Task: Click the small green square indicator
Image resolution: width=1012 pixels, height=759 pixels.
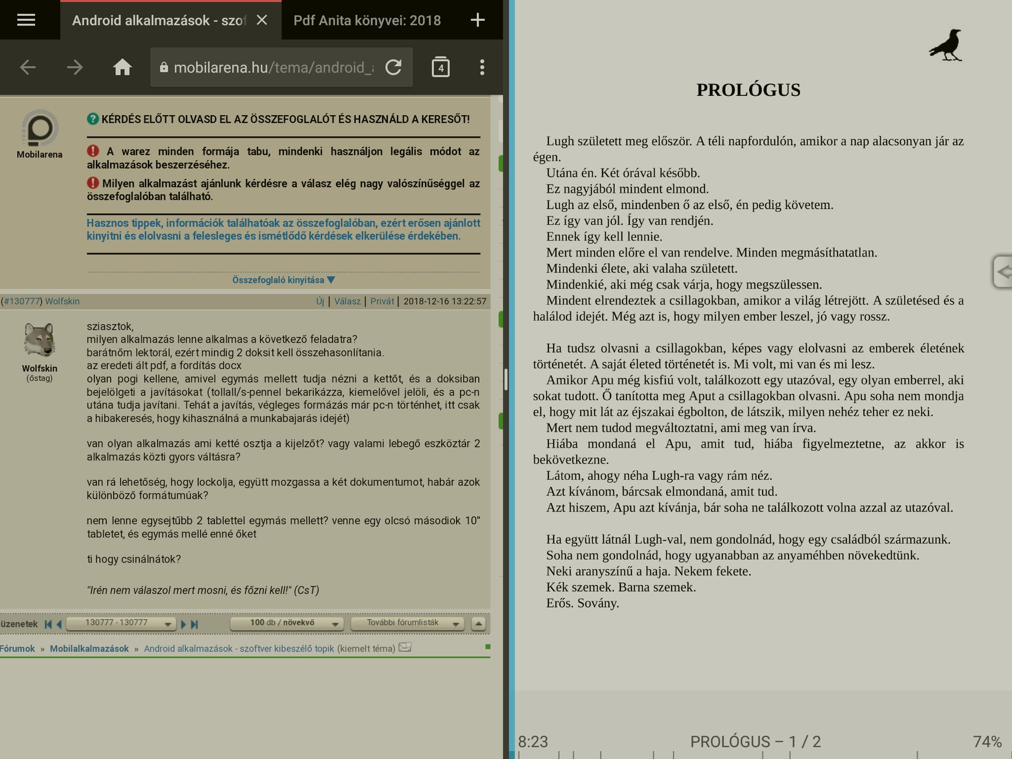Action: 488,647
